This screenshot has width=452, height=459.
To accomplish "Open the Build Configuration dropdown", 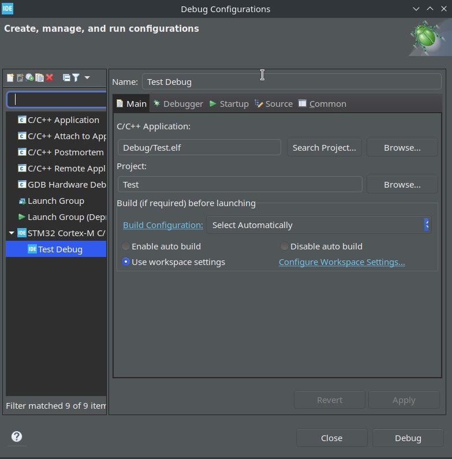I will point(319,225).
